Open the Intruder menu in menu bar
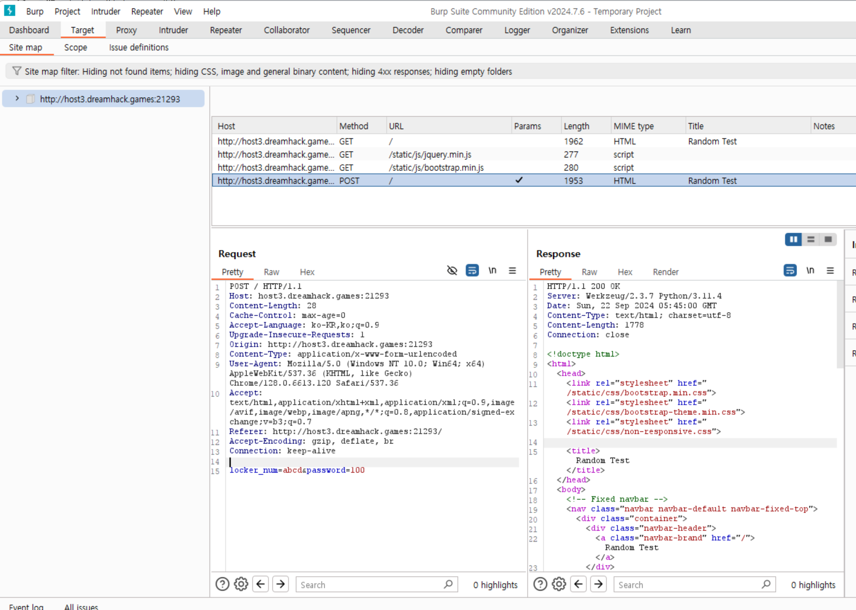Viewport: 856px width, 610px height. pyautogui.click(x=106, y=11)
